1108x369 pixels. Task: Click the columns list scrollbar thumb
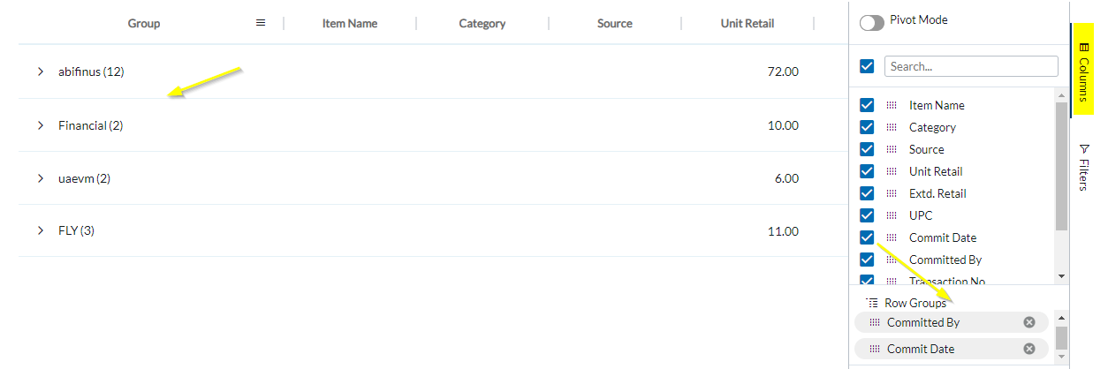coord(1061,167)
